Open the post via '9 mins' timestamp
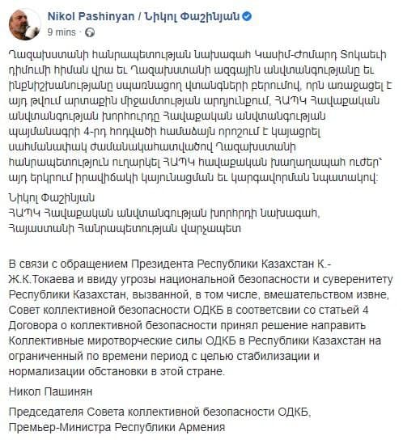Image resolution: width=403 pixels, height=444 pixels. pos(62,32)
